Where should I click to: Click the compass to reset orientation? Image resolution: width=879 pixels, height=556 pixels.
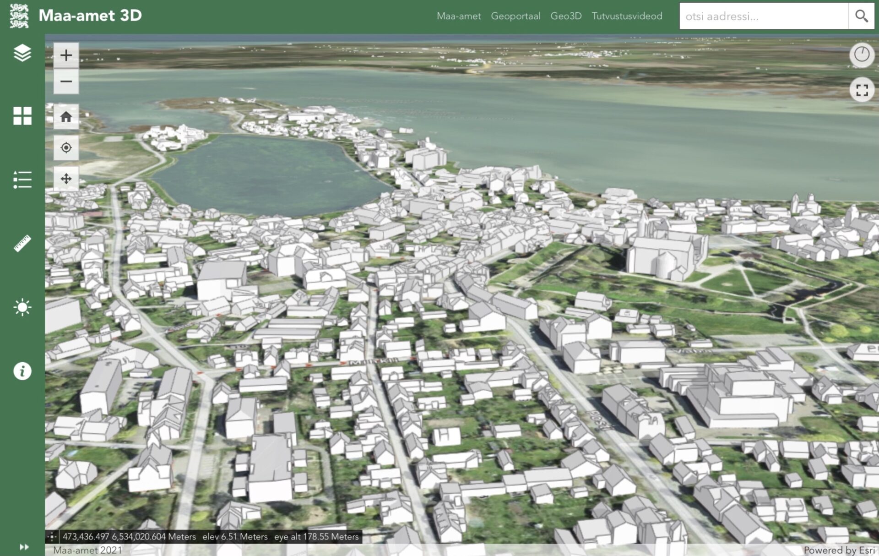pos(862,55)
